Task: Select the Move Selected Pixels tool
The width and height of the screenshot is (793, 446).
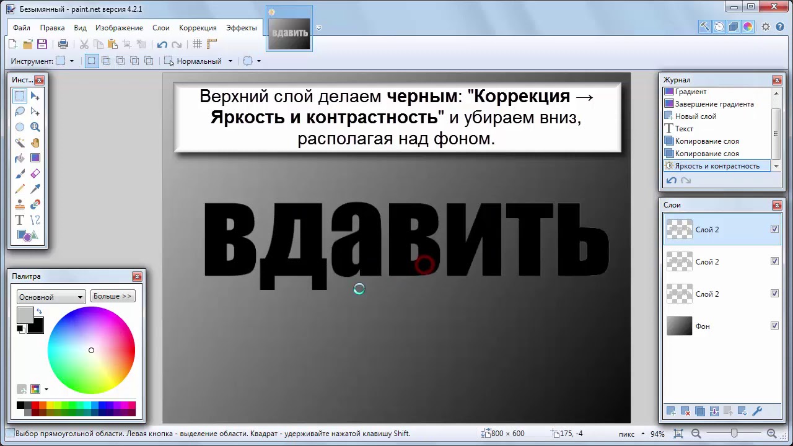Action: click(35, 96)
